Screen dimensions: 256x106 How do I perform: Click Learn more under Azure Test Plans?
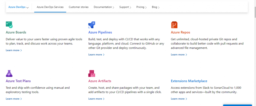point(14,99)
